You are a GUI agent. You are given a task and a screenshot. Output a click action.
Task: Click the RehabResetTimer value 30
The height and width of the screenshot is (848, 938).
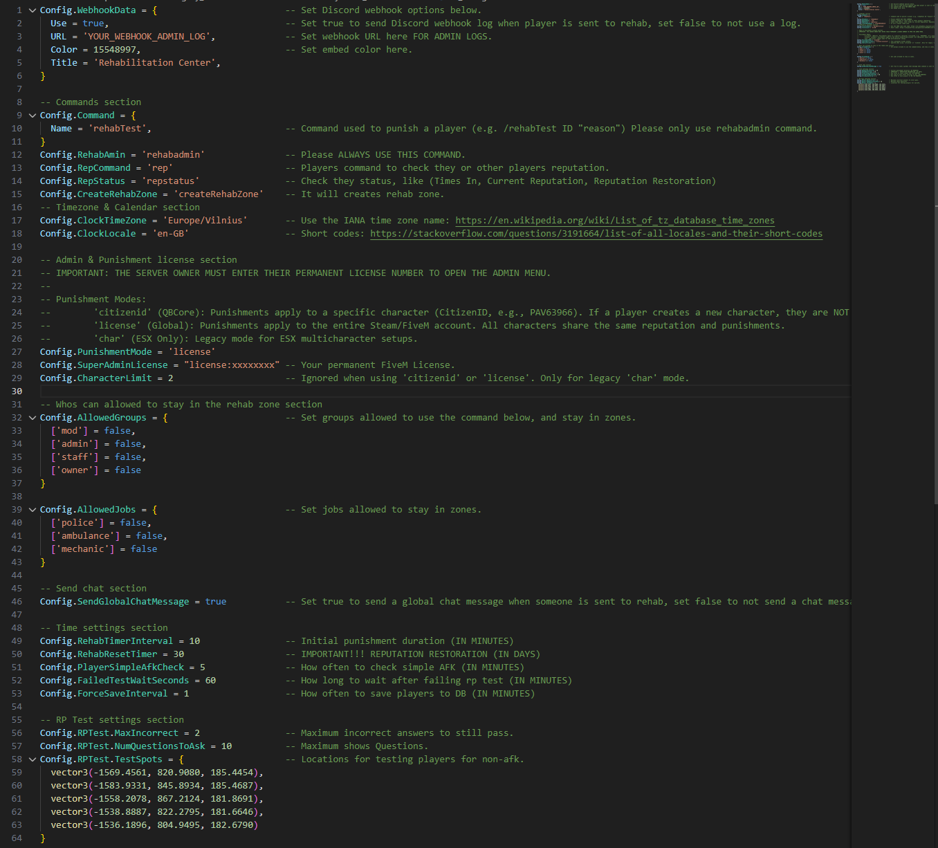(x=178, y=654)
